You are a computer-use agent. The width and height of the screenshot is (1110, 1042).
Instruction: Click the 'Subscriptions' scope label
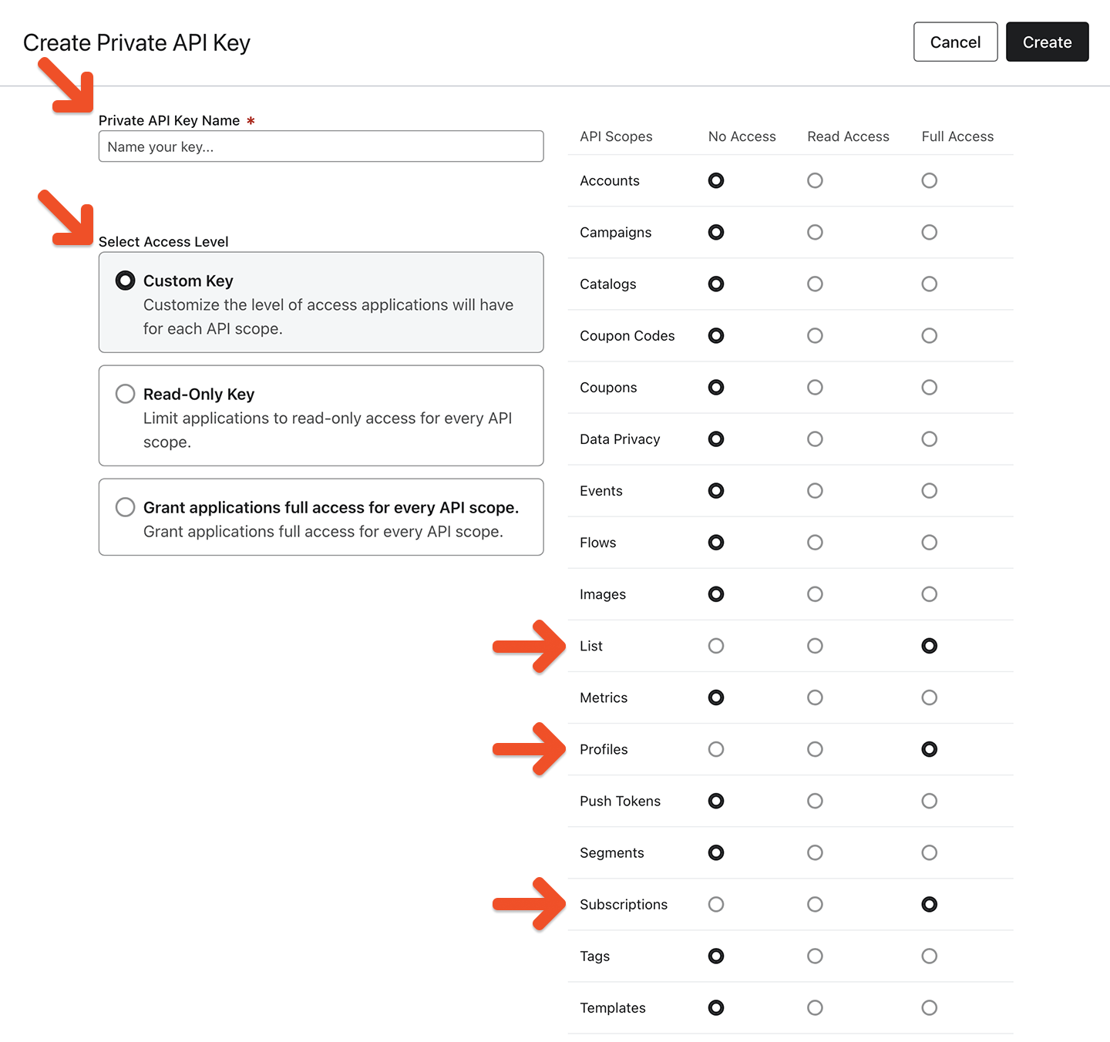(624, 904)
